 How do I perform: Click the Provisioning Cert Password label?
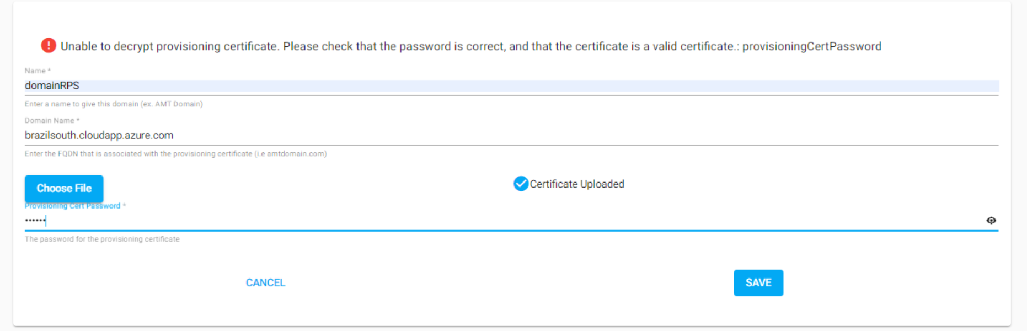coord(75,206)
